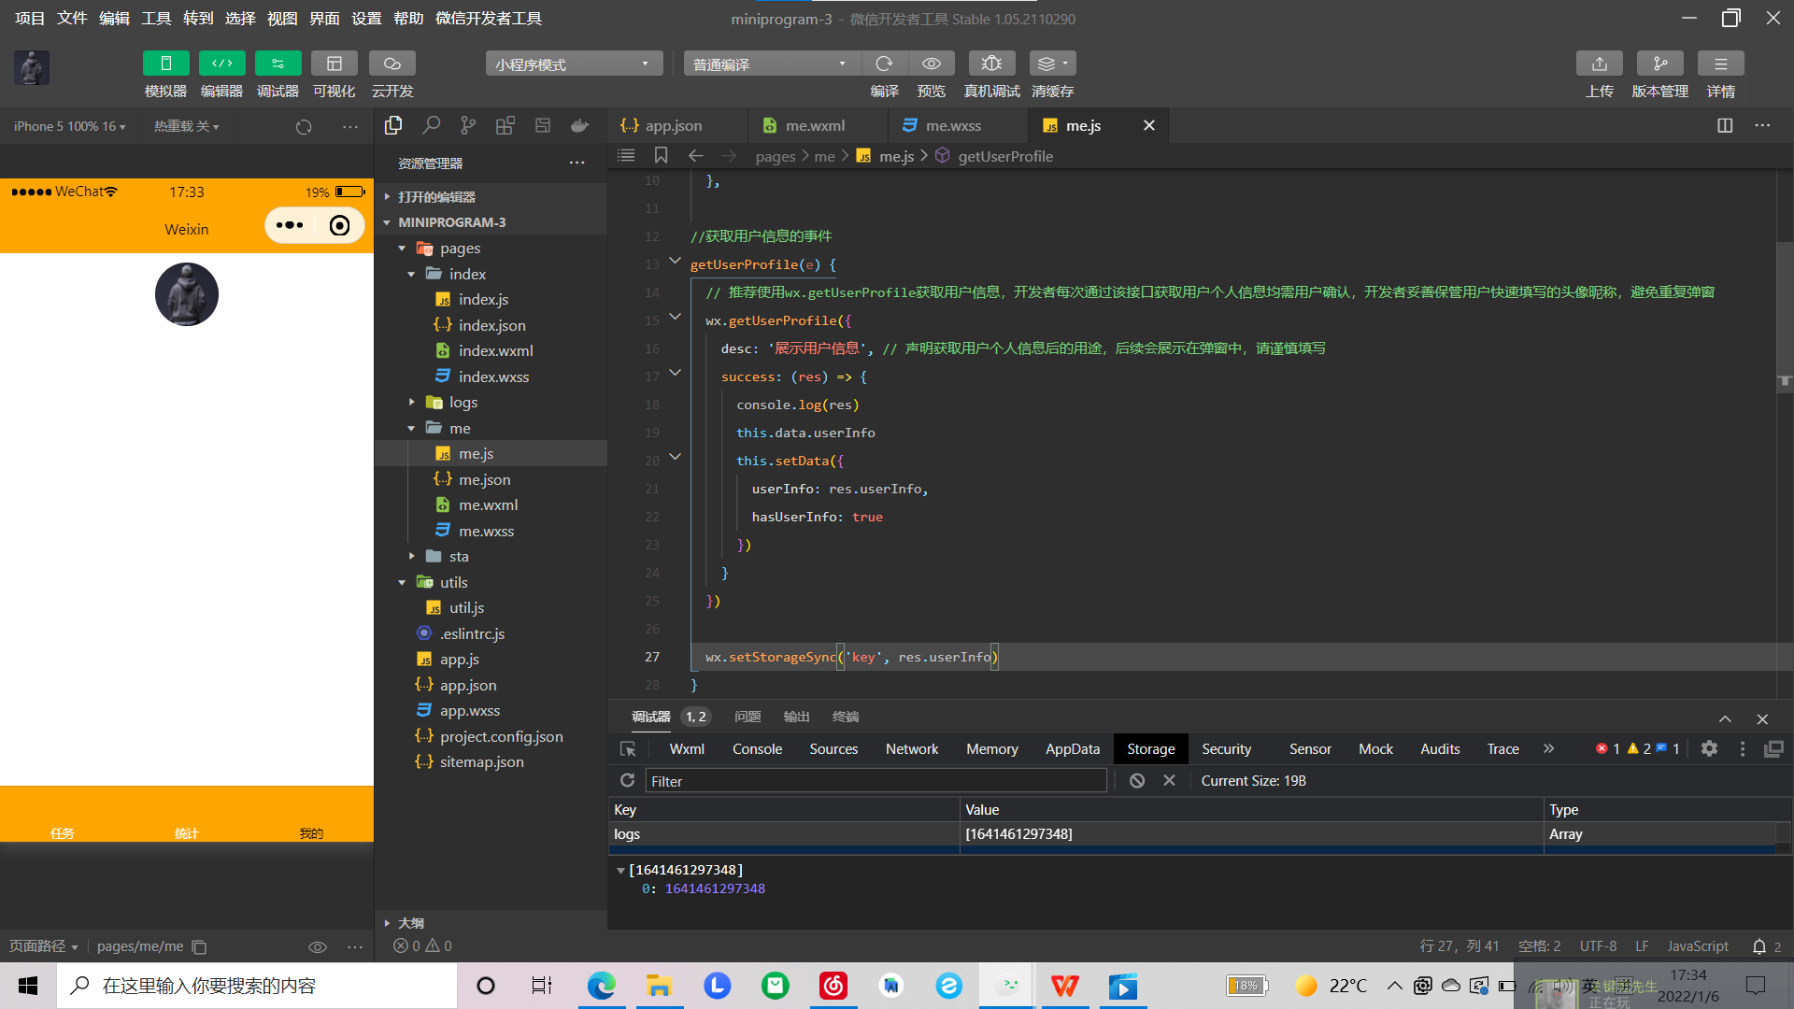Open the search icon in sidebar

pos(431,125)
